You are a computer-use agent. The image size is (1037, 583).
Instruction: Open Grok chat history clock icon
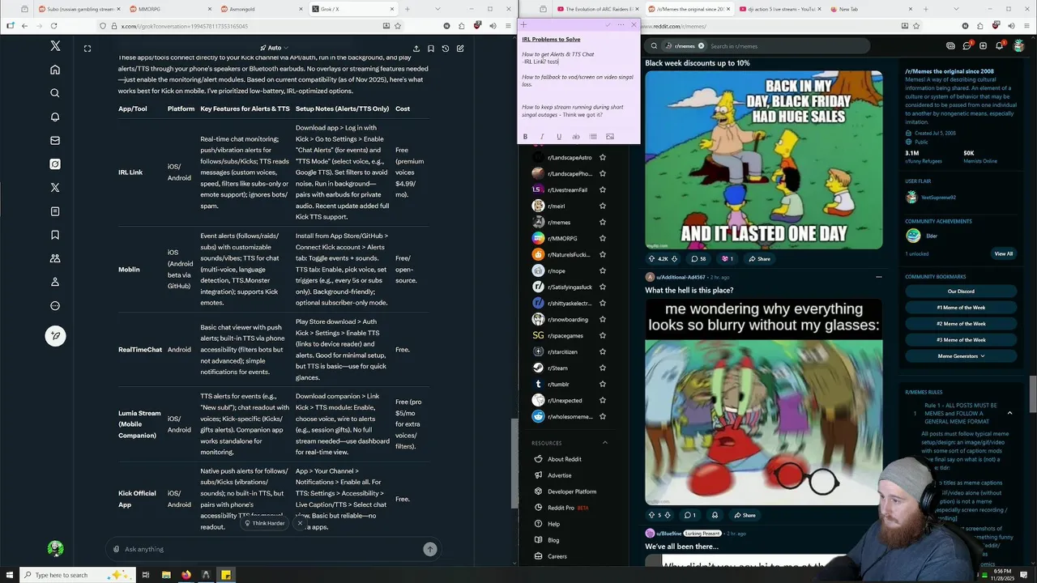[x=446, y=49]
